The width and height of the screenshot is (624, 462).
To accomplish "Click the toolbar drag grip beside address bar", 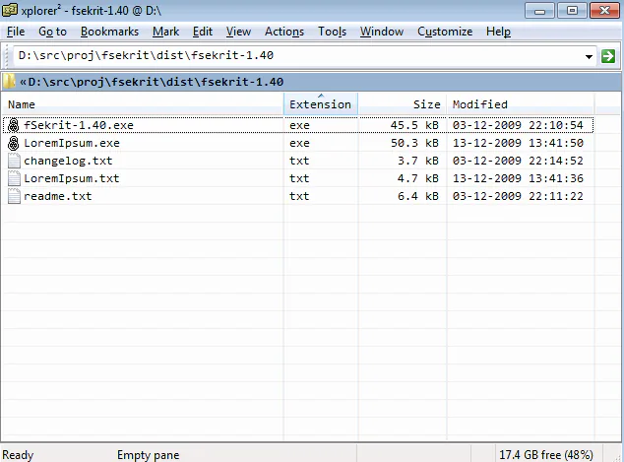I will pos(6,56).
